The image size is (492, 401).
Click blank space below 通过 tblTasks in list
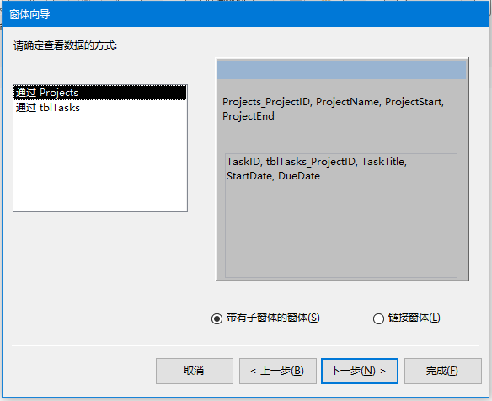pyautogui.click(x=100, y=163)
